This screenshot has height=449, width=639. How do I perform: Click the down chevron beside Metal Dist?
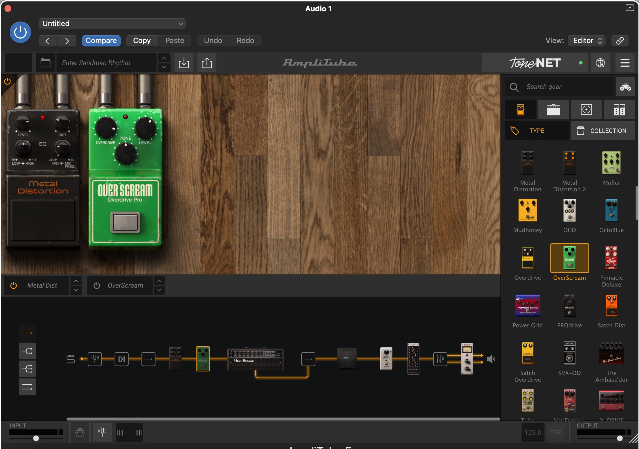coord(76,290)
